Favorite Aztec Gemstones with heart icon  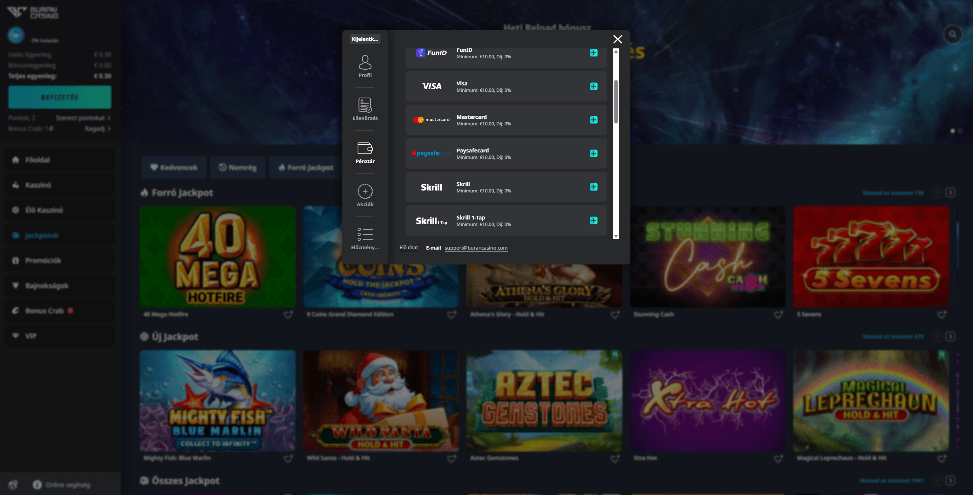click(x=615, y=458)
